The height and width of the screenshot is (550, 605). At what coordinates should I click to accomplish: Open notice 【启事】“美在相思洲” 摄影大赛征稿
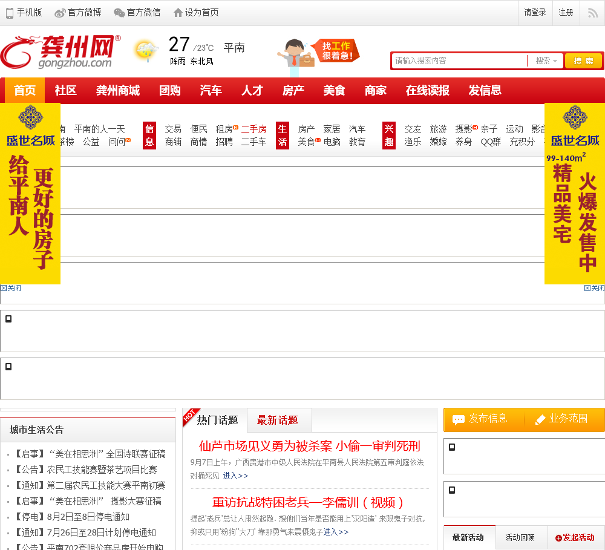(x=88, y=501)
